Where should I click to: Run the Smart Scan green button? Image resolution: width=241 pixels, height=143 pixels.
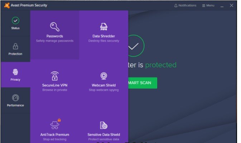coord(143,83)
